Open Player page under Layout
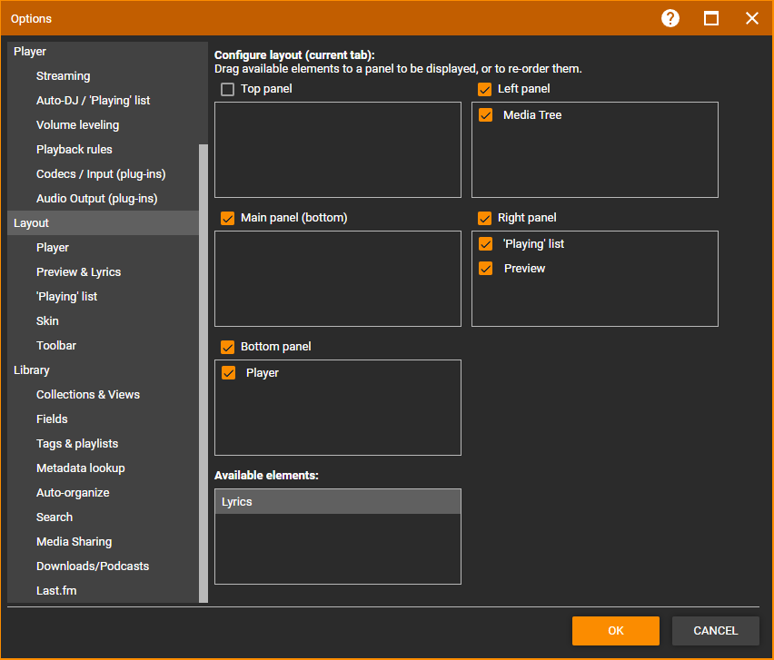The height and width of the screenshot is (660, 774). coord(104,248)
